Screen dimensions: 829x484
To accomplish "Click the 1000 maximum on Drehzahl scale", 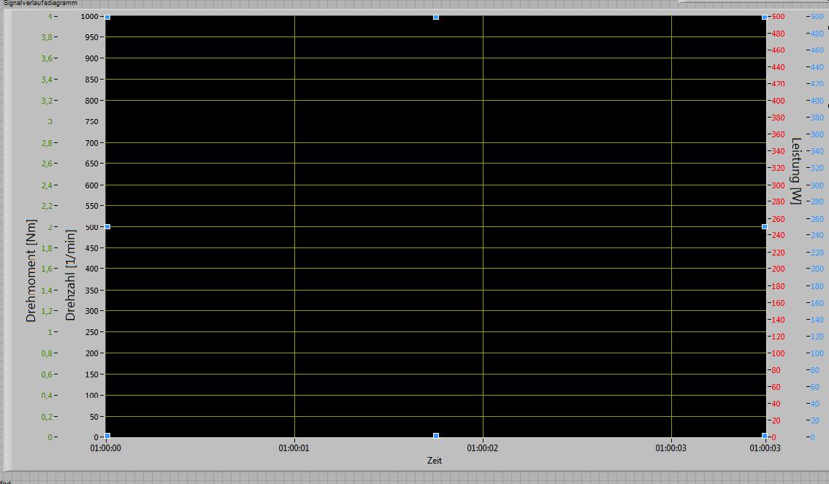I will (x=89, y=16).
